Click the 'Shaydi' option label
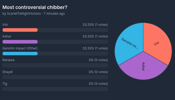Viewport: 175px width, 100px height. click(x=7, y=72)
